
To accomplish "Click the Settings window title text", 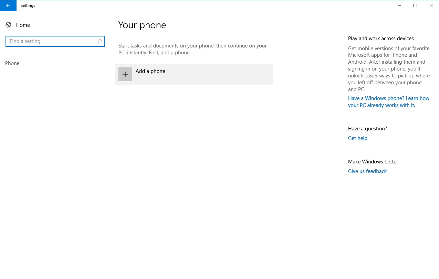I will pos(28,6).
